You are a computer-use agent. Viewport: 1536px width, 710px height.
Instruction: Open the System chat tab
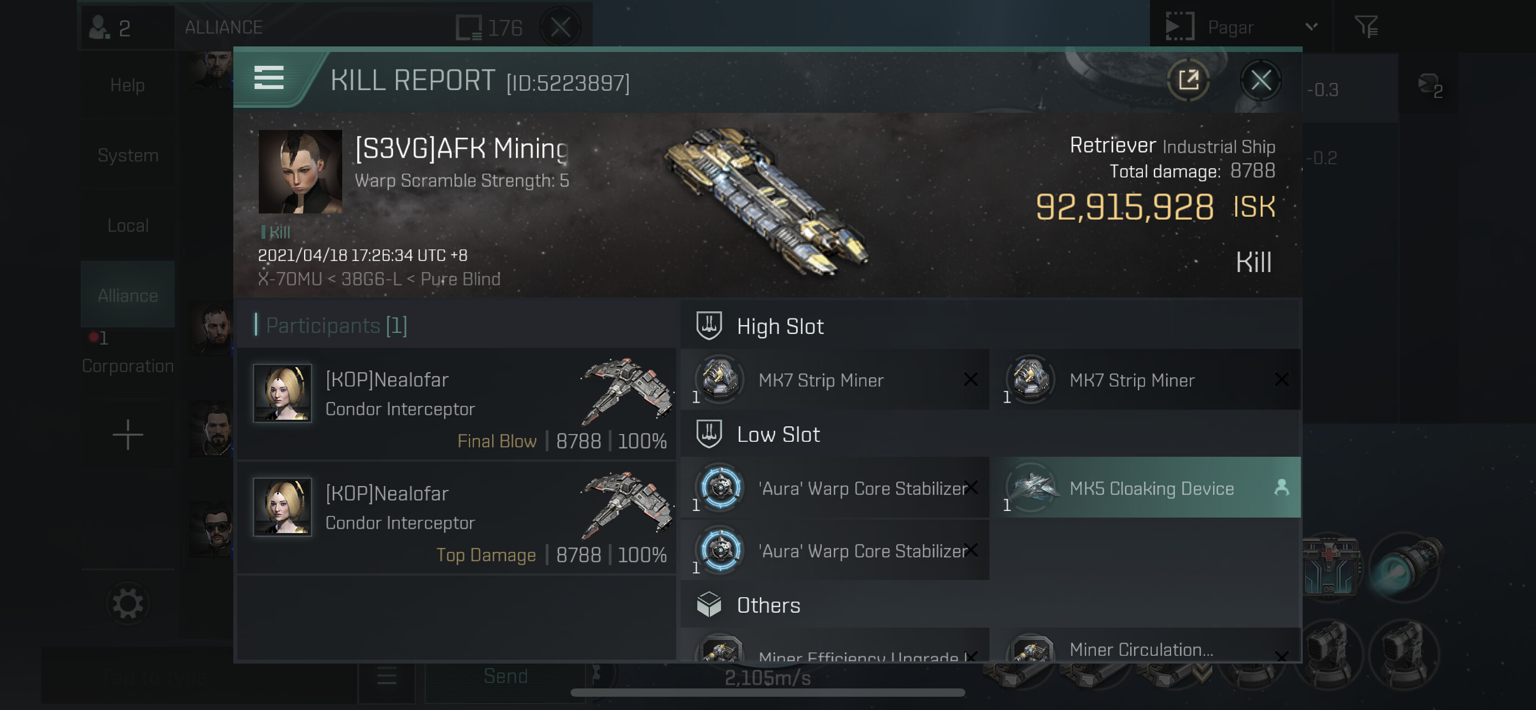128,155
